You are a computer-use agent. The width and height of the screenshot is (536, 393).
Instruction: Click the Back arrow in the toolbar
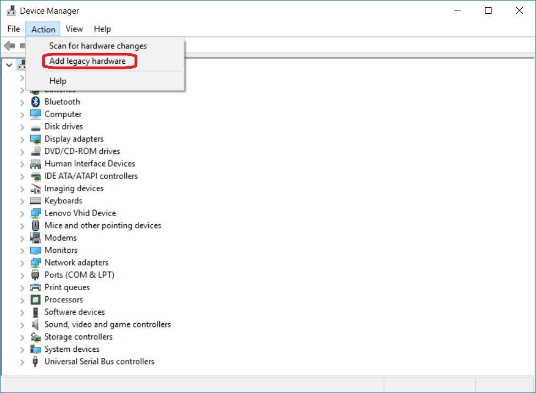pyautogui.click(x=9, y=46)
